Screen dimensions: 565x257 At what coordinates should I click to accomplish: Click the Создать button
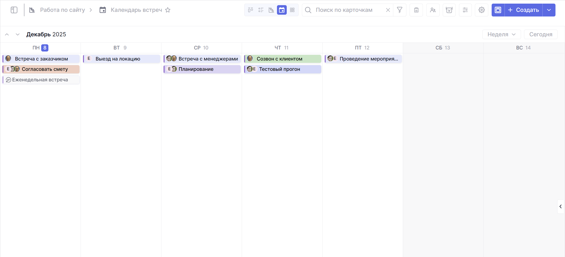click(x=524, y=10)
